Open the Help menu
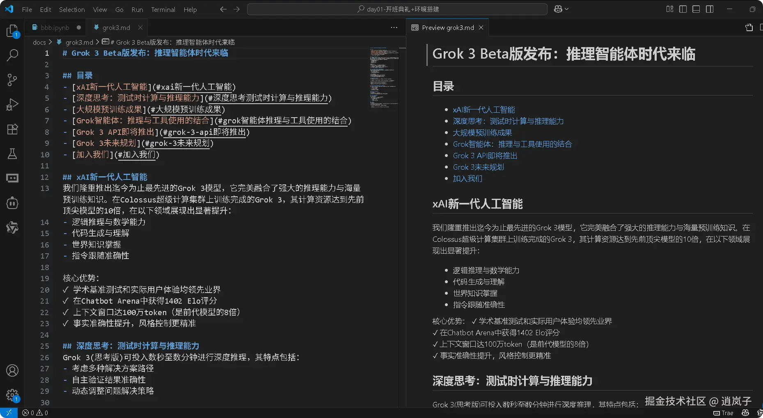 (x=190, y=9)
